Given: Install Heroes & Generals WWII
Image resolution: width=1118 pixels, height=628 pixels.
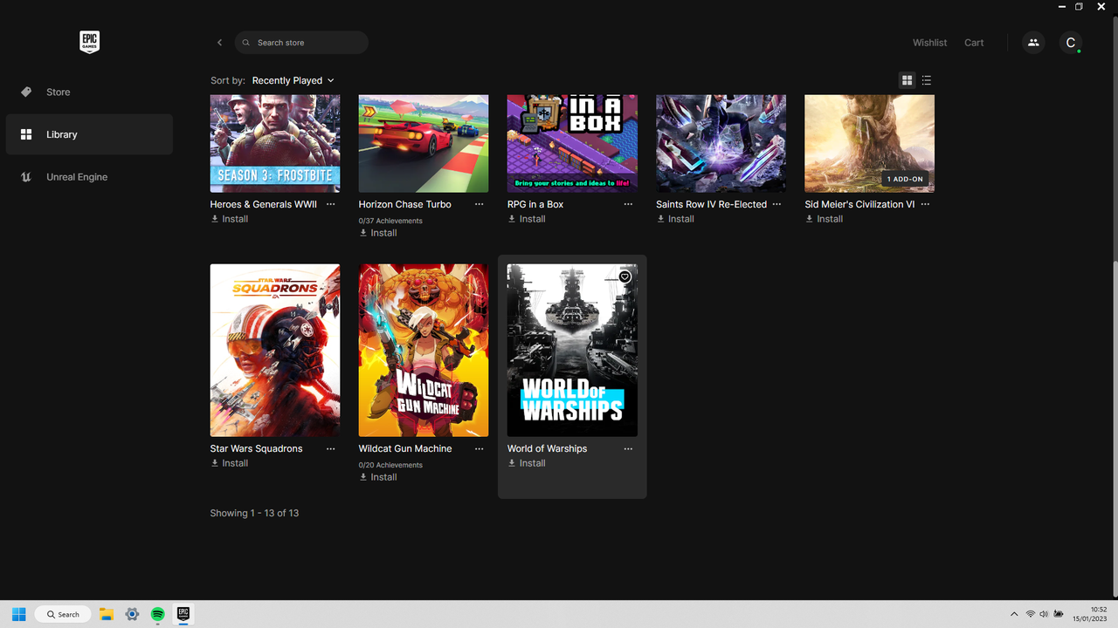Looking at the screenshot, I should pyautogui.click(x=230, y=219).
